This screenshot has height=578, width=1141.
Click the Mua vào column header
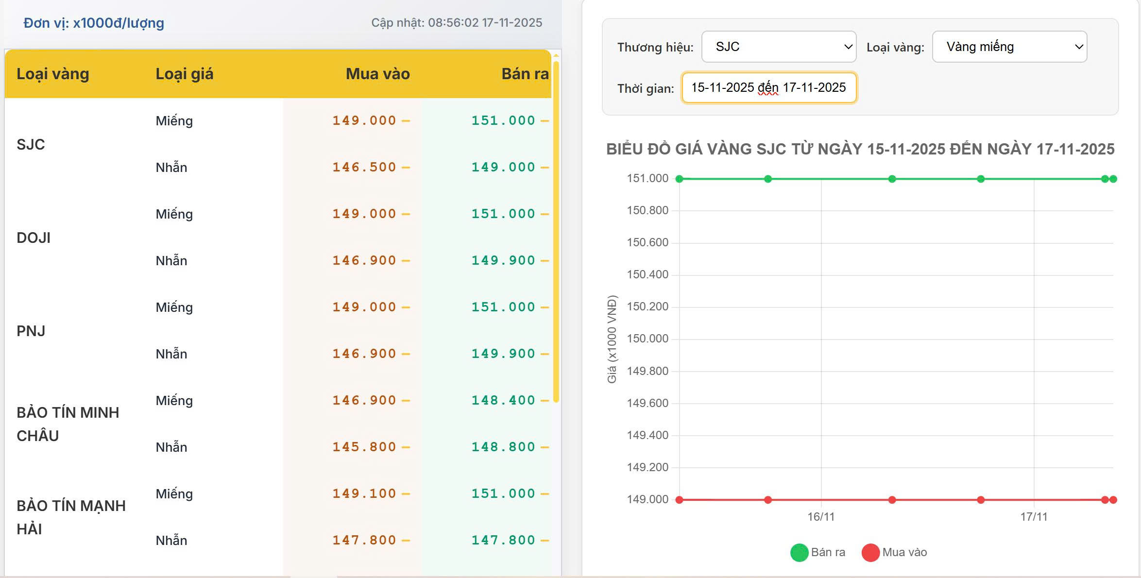click(x=377, y=74)
